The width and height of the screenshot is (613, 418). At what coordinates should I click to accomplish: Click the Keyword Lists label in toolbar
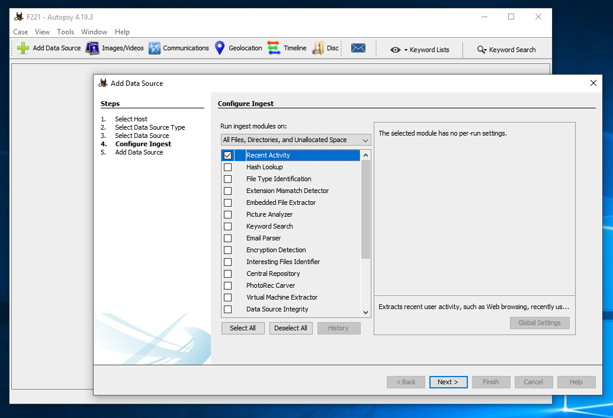429,50
